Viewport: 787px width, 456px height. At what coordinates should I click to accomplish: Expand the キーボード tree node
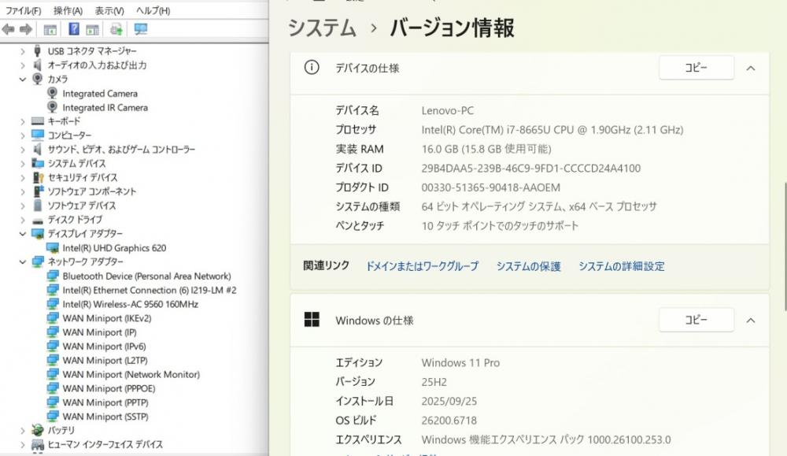point(23,121)
